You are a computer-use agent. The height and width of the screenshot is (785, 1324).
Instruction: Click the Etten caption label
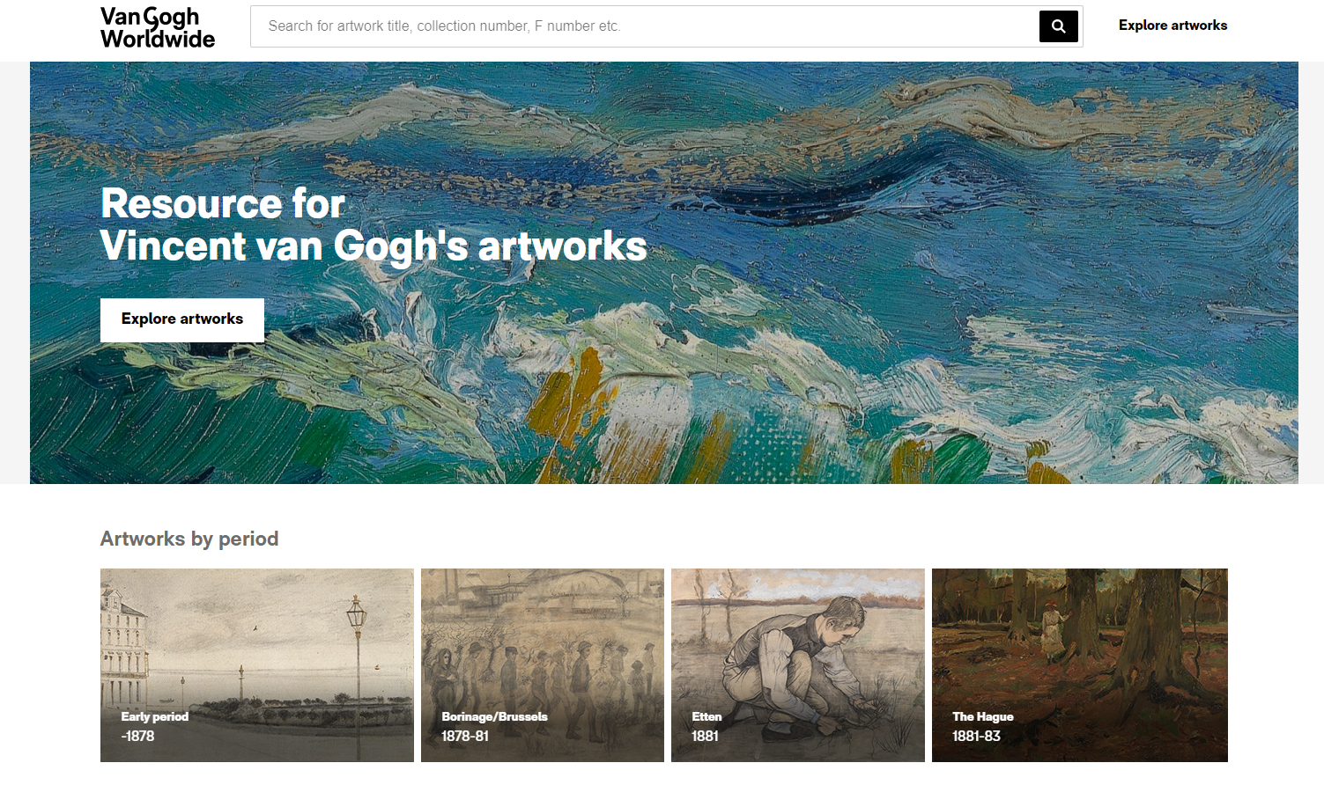(706, 716)
